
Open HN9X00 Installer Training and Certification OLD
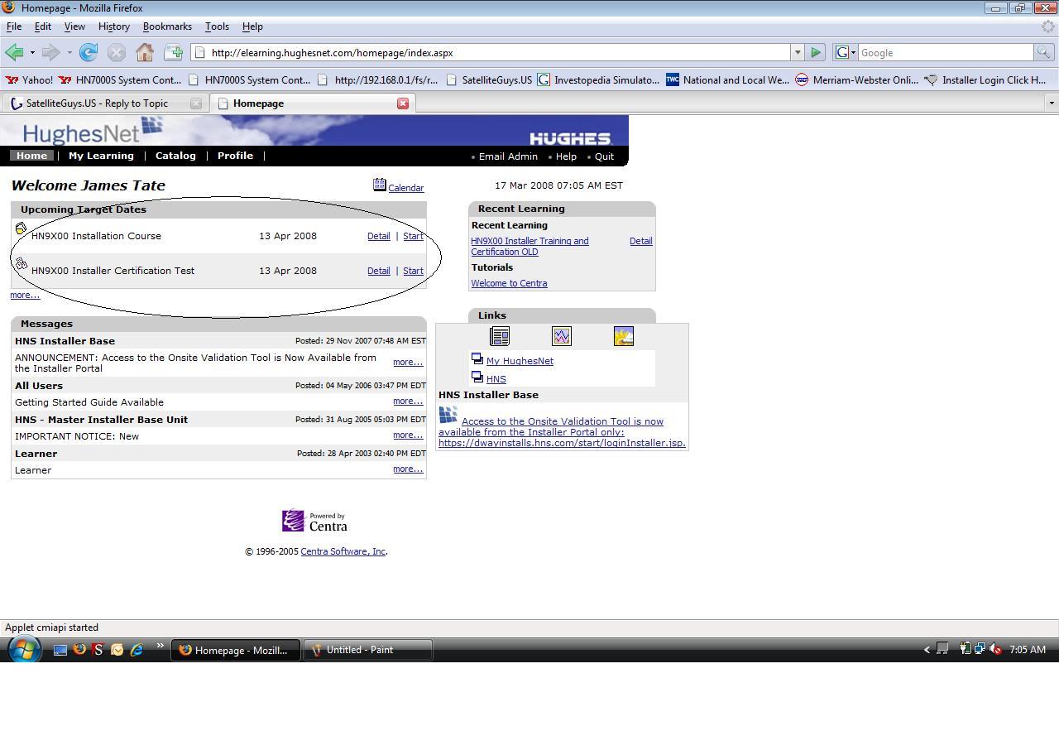[529, 246]
